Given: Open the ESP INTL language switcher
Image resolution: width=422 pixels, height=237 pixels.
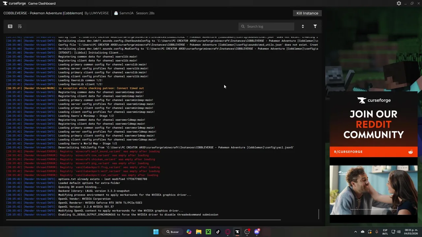Looking at the screenshot, I should click(x=385, y=232).
